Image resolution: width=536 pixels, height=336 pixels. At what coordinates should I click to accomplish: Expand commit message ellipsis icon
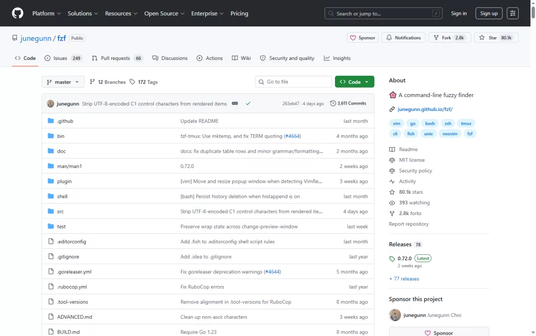click(x=235, y=104)
